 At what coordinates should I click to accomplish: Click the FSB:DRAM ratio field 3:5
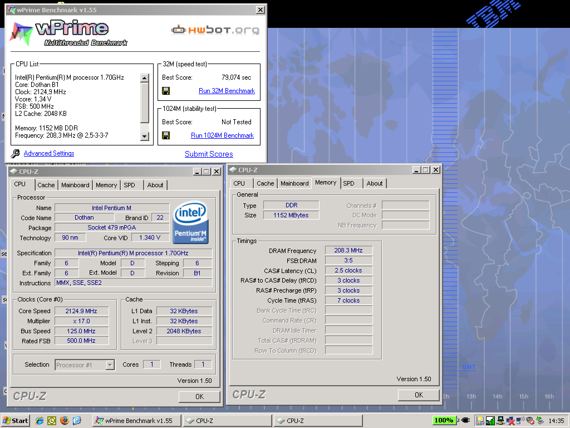[348, 260]
